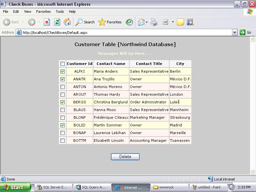Open SQL Server Enterprise Manager from taskbar
The width and height of the screenshot is (256, 192).
click(53, 187)
